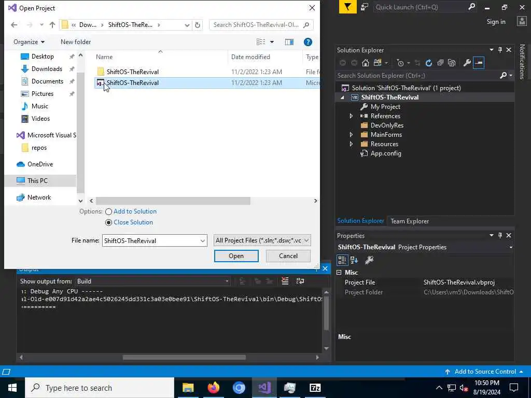Select OneDrive in the dialog sidebar
The height and width of the screenshot is (398, 531).
pos(40,164)
